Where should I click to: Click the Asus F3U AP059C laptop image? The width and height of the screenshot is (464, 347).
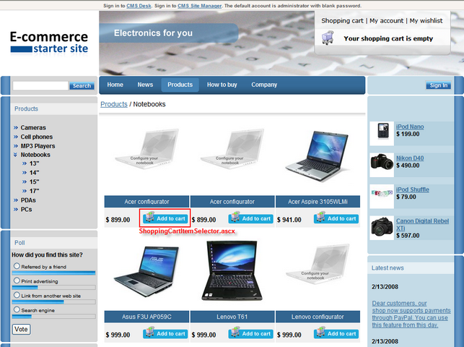(146, 271)
